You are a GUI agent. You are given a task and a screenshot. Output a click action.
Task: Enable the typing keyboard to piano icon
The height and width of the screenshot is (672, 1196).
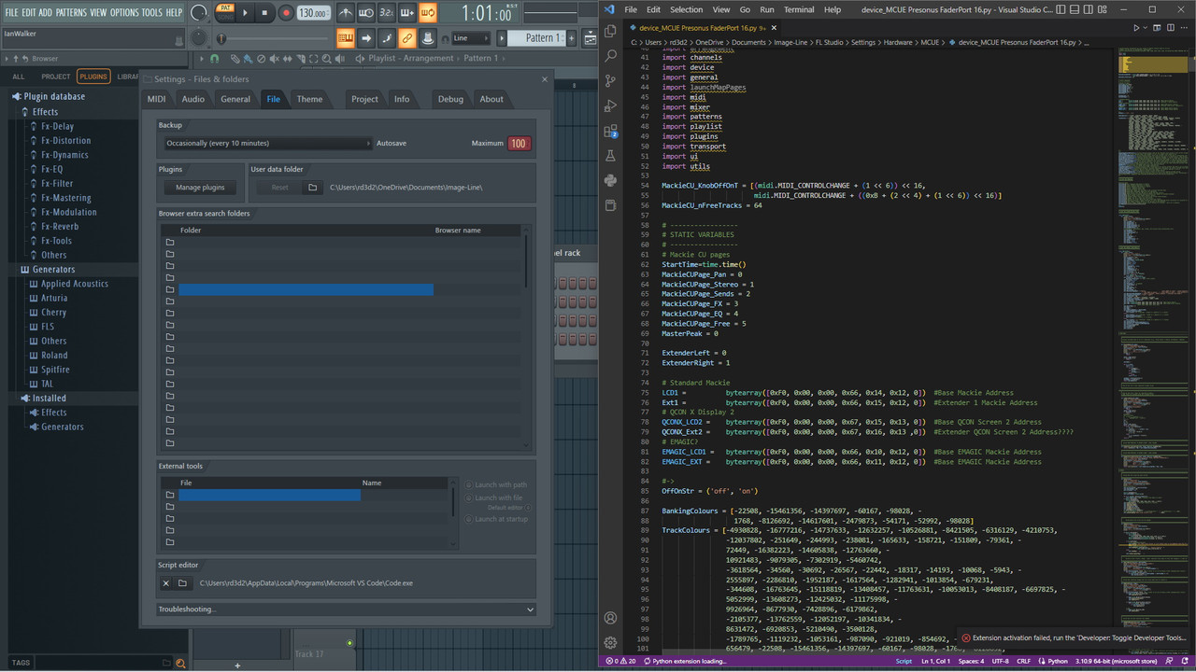pos(406,13)
